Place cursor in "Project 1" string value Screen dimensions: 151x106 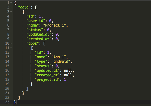(x=55, y=26)
